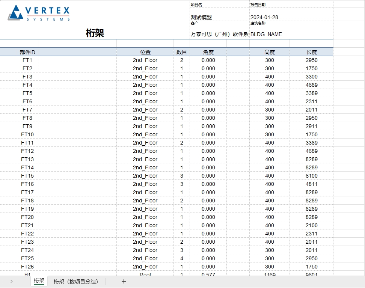The image size is (365, 288).
Task: Select the FT5 part ID cell
Action: pos(27,93)
